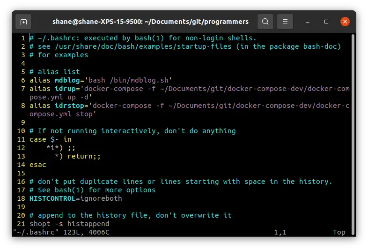Click the terminal vertical scrollbar
The width and height of the screenshot is (368, 250).
pos(353,134)
